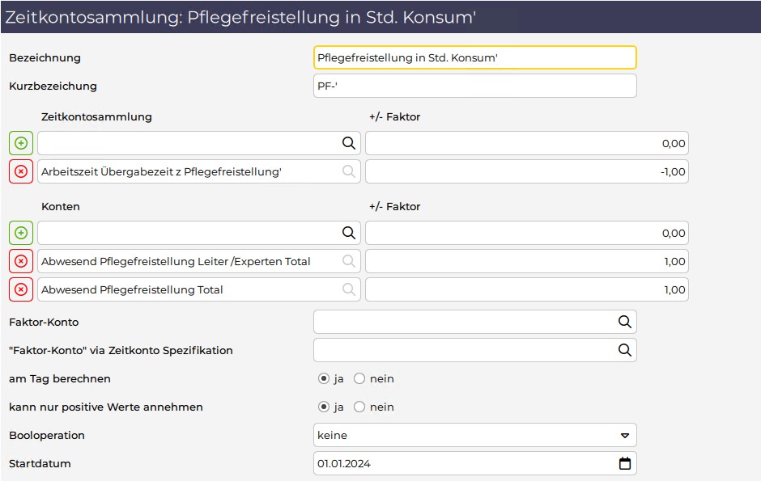Delete Abwesend Pflegefreistellung Total row
The width and height of the screenshot is (761, 481).
pos(21,289)
